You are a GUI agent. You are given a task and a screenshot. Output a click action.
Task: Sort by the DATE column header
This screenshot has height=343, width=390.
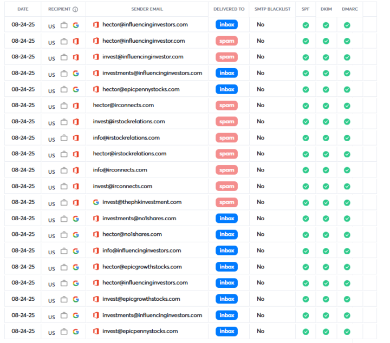pyautogui.click(x=23, y=9)
